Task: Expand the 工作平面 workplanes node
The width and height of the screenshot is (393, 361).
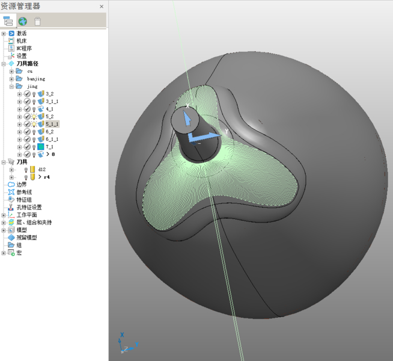Action: click(x=4, y=215)
